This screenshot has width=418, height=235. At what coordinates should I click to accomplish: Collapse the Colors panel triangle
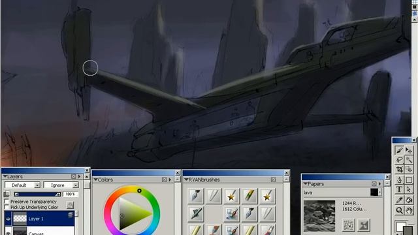(x=95, y=180)
